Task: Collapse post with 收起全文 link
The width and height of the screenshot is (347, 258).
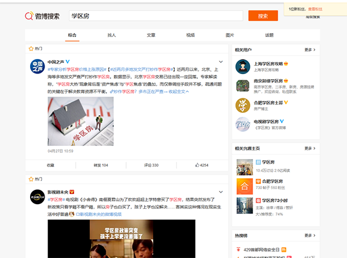Action: pos(179,91)
